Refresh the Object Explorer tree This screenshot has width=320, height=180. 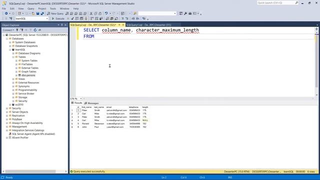point(35,30)
